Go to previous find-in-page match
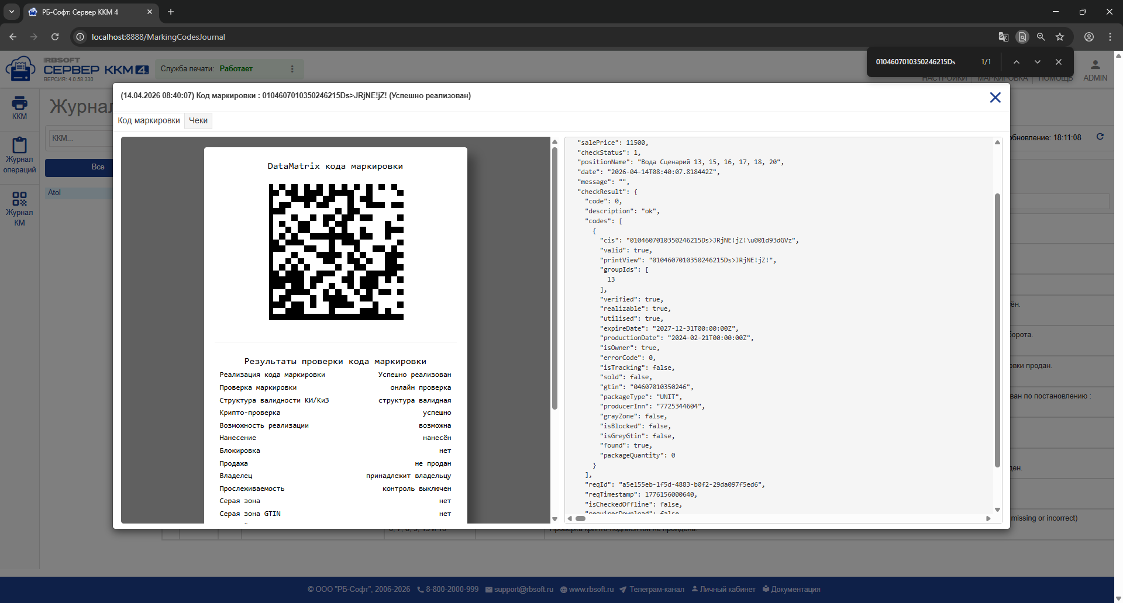The image size is (1123, 603). pyautogui.click(x=1017, y=62)
